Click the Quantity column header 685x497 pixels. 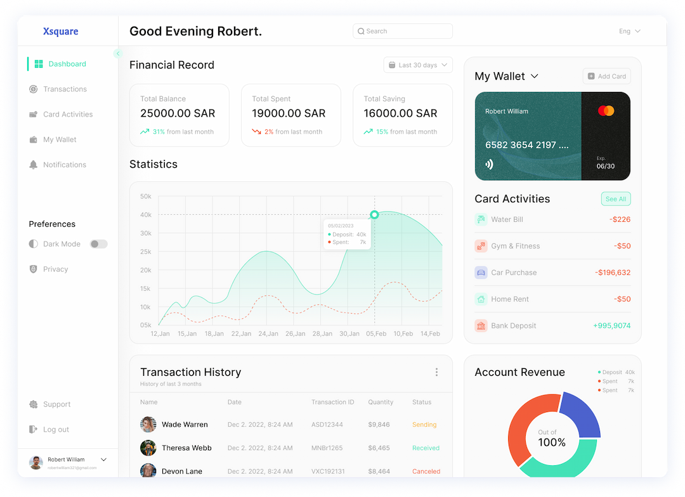coord(381,402)
